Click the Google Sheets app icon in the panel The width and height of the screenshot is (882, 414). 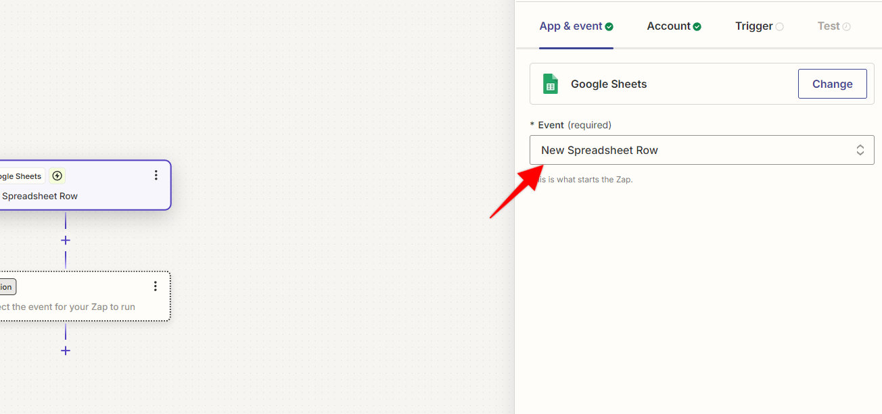tap(550, 84)
